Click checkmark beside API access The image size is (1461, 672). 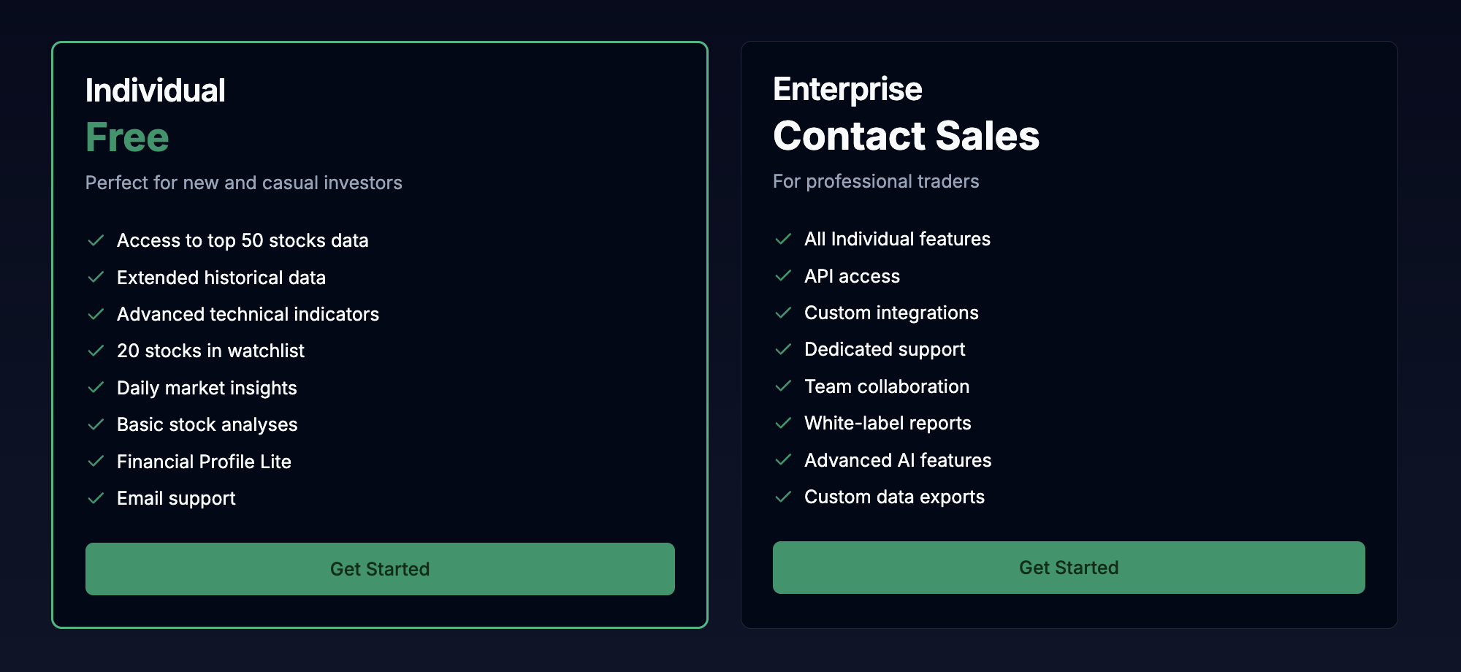click(783, 276)
